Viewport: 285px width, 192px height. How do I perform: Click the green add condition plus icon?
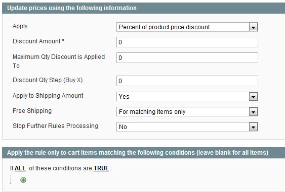pyautogui.click(x=23, y=180)
